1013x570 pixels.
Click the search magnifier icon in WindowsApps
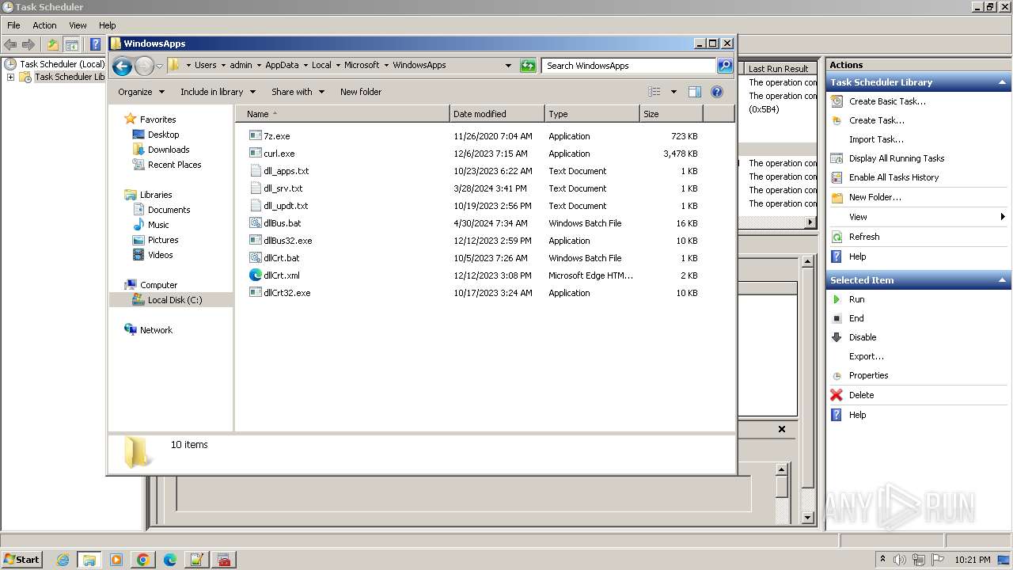[725, 66]
